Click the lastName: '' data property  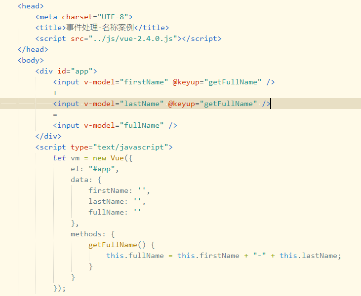click(117, 201)
